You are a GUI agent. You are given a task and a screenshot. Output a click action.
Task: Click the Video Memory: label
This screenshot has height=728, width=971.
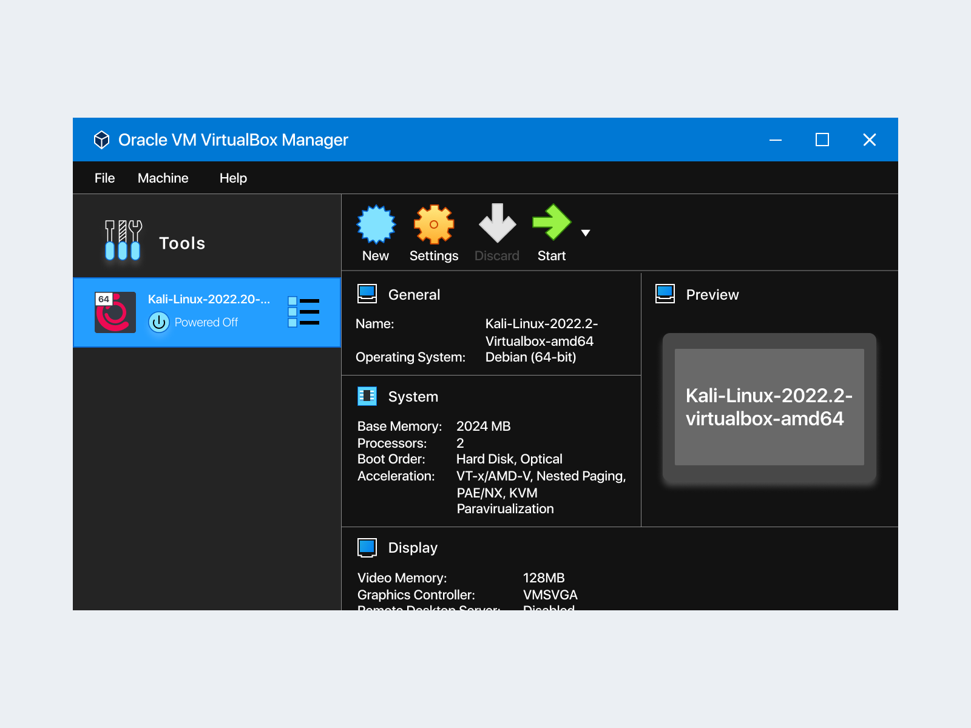click(402, 578)
